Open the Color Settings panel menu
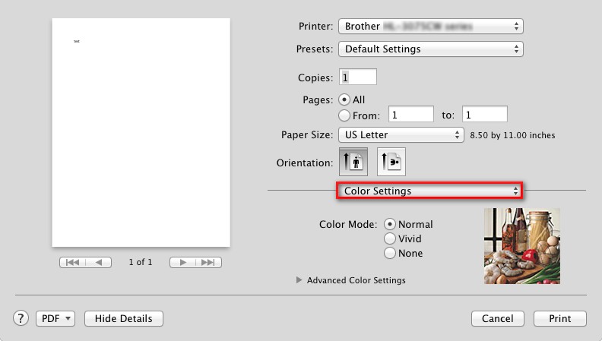Screen dimensions: 602x341 pyautogui.click(x=430, y=191)
